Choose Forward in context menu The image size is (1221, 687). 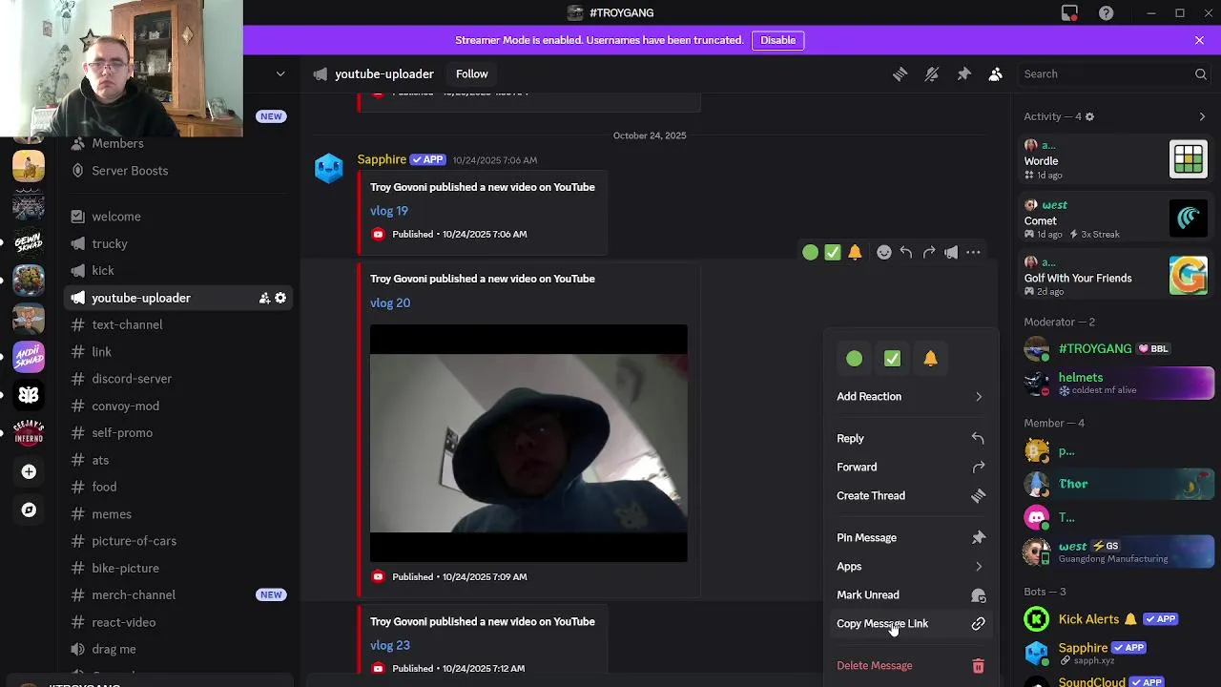tap(911, 467)
